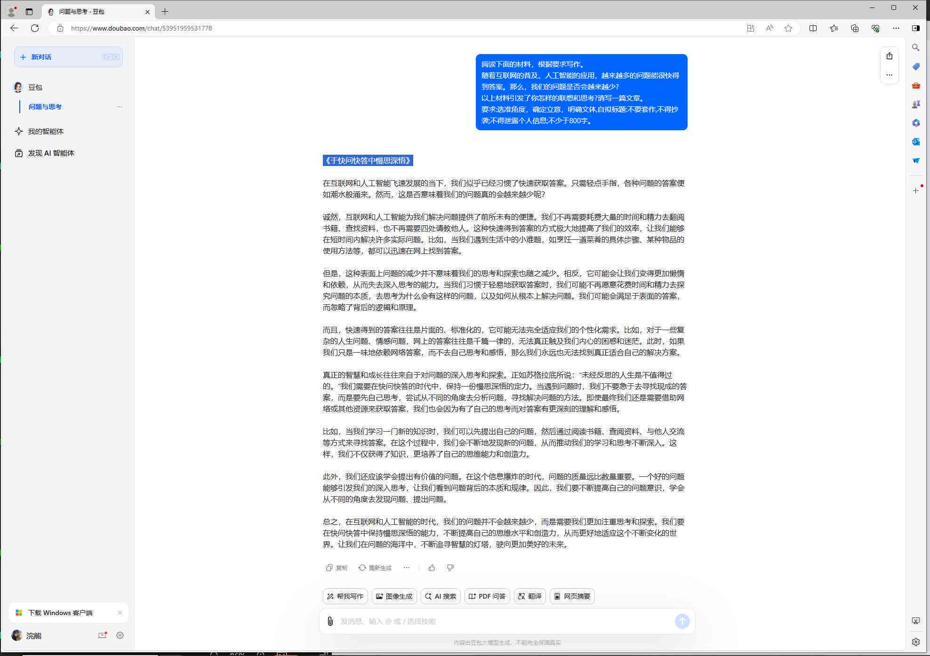Image resolution: width=930 pixels, height=656 pixels.
Task: Open the tools briefcase icon in Edge sidebar
Action: tap(916, 85)
